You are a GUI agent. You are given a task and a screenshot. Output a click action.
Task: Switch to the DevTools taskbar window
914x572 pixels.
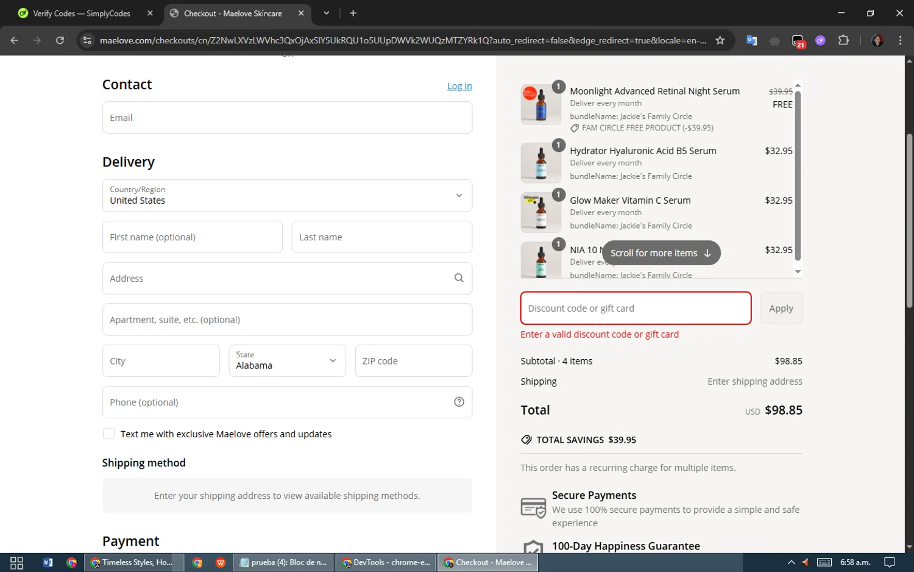(x=386, y=562)
